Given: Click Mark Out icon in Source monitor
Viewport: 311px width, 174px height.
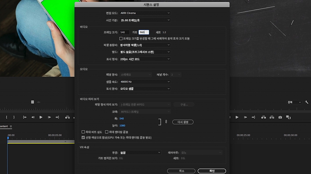Looking at the screenshot, I should [x=14, y=117].
